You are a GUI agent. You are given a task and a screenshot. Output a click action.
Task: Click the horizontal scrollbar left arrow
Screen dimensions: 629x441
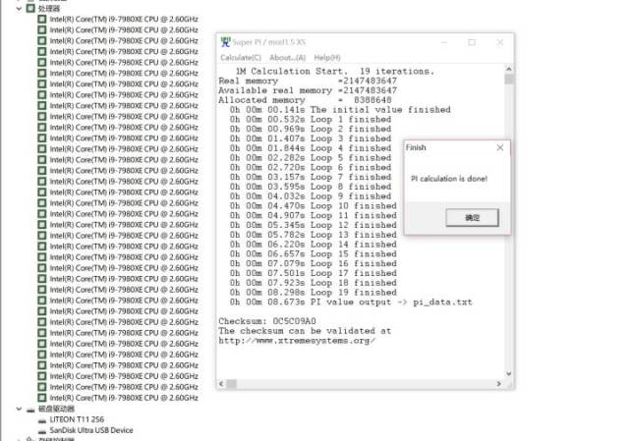pyautogui.click(x=221, y=384)
